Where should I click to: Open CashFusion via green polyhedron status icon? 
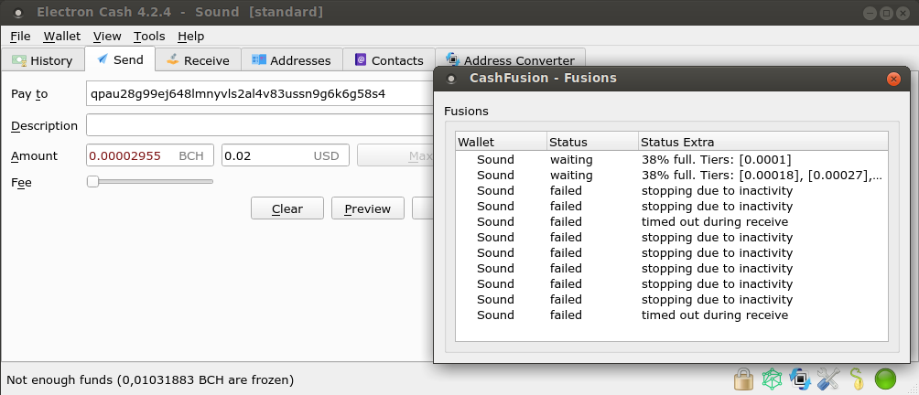[772, 379]
